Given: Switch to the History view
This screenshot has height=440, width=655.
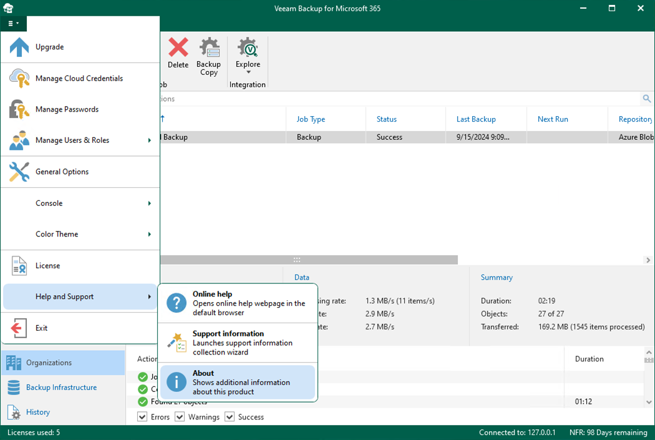Looking at the screenshot, I should tap(63, 413).
